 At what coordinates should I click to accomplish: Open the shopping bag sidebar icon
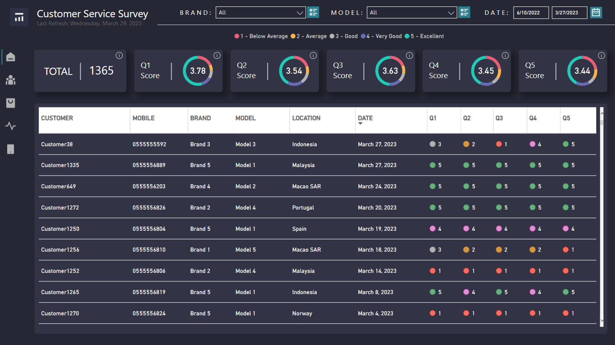[x=11, y=103]
